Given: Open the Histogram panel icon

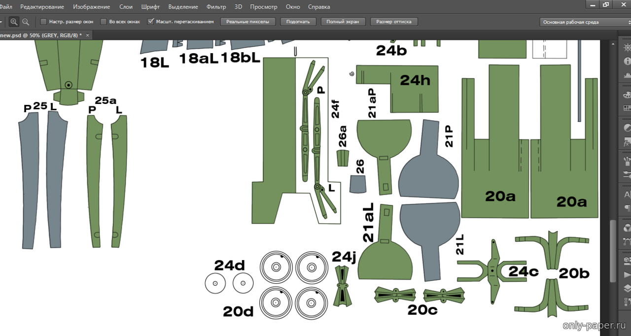Looking at the screenshot, I should 627,75.
